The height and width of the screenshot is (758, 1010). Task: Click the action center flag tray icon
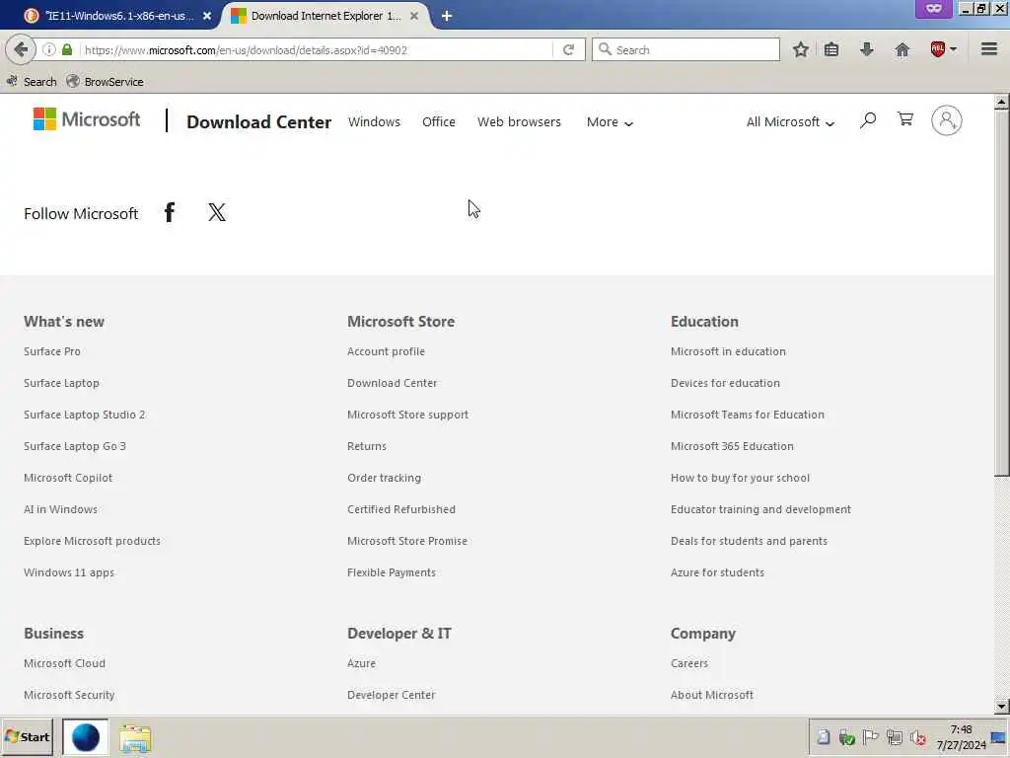[870, 737]
